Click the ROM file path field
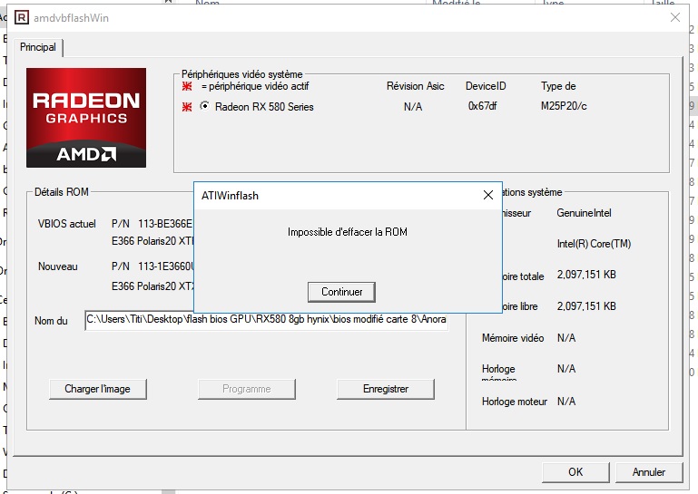Viewport: 698px width, 494px height. click(x=266, y=320)
